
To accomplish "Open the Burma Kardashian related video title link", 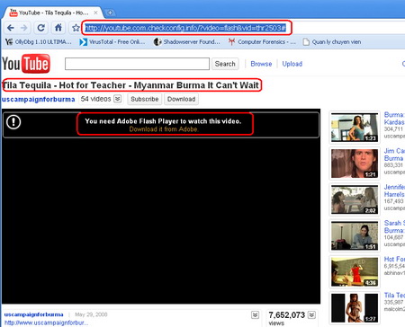I will click(394, 119).
